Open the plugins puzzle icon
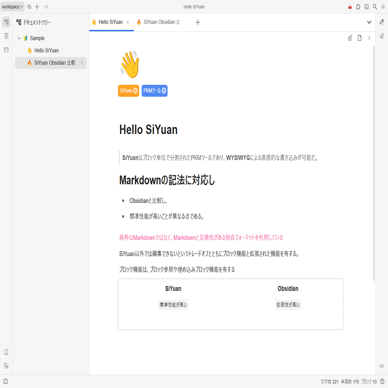The width and height of the screenshot is (388, 388). click(358, 7)
